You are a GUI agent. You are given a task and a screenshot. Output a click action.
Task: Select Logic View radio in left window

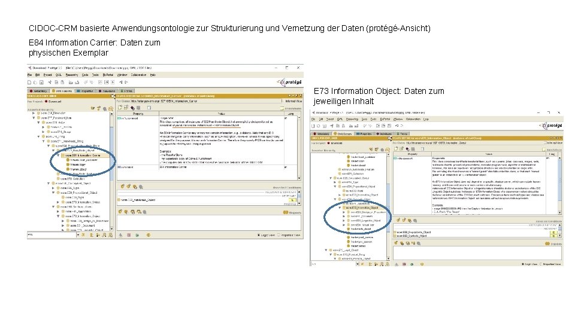click(258, 235)
